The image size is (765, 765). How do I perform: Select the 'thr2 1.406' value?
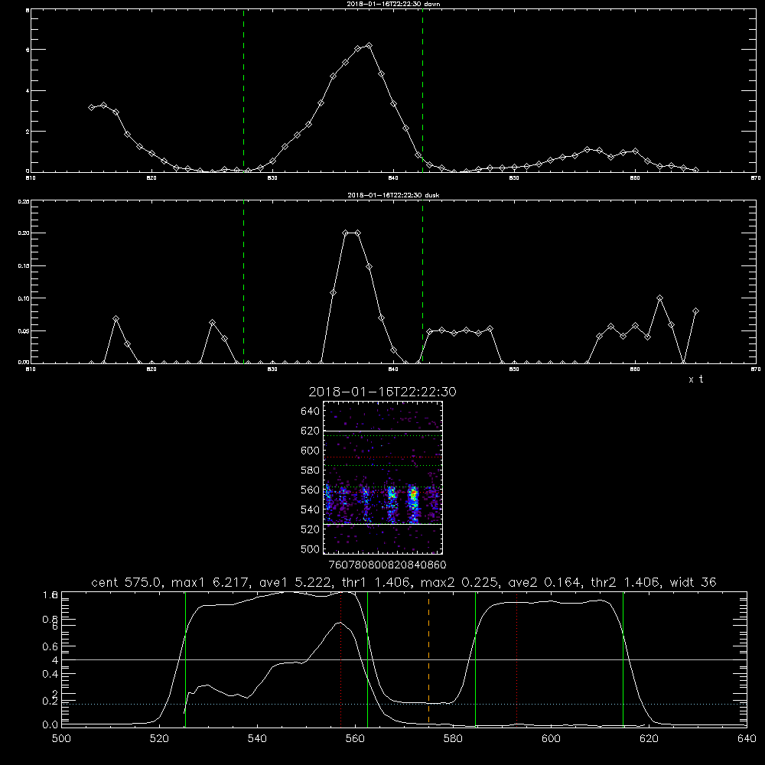626,582
